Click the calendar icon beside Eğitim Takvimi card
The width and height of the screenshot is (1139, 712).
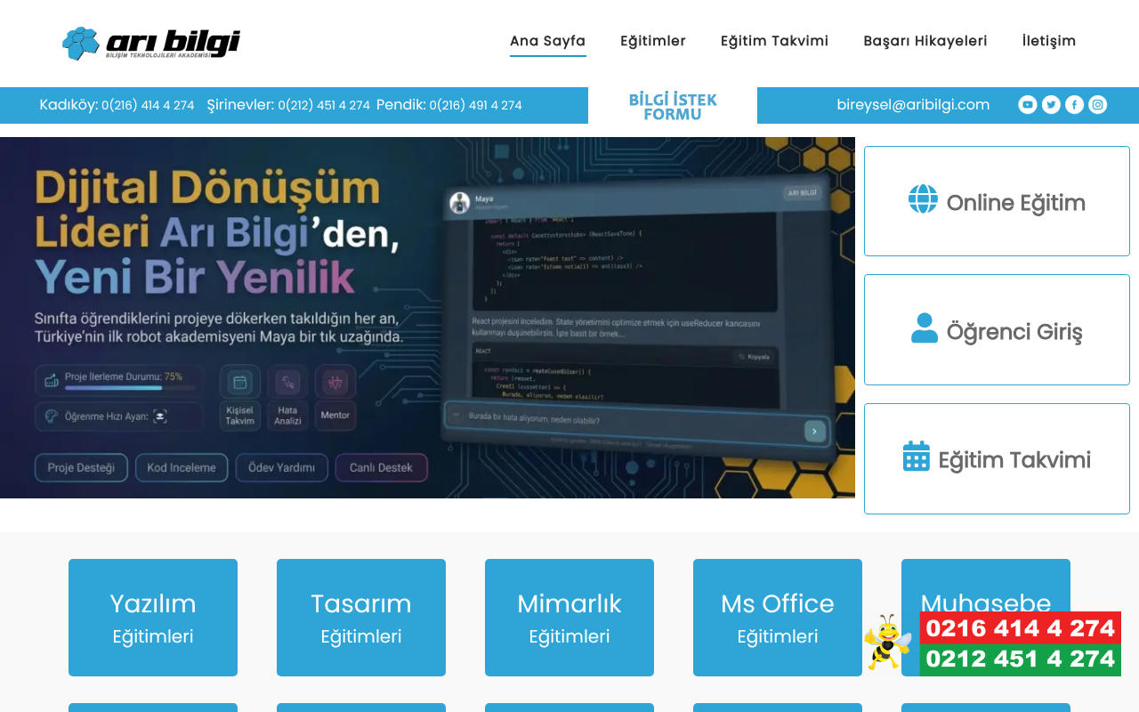(x=917, y=456)
